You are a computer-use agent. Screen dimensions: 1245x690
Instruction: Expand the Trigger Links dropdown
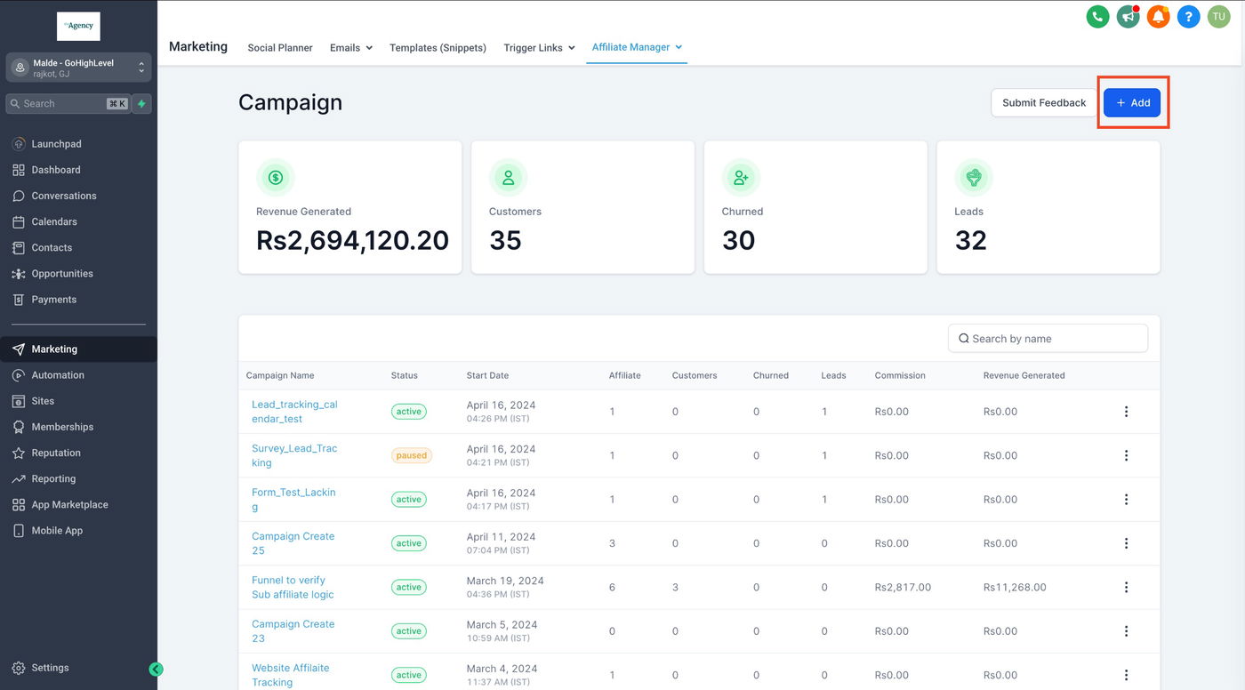(x=539, y=48)
